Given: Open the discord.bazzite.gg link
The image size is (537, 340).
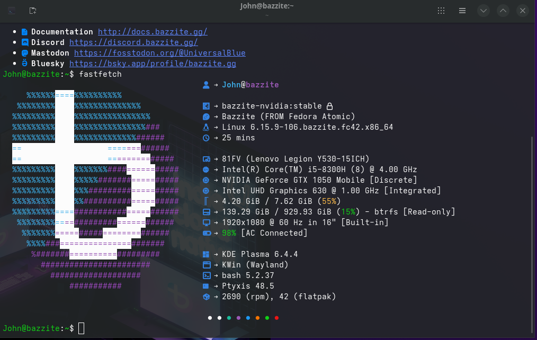Looking at the screenshot, I should [x=133, y=42].
